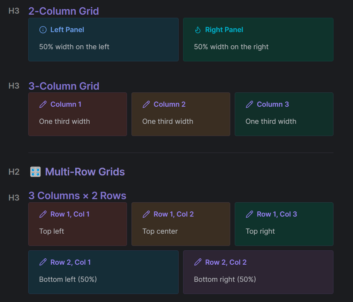This screenshot has width=353, height=302.
Task: Click the info icon on Left Panel callout
Action: [x=43, y=30]
